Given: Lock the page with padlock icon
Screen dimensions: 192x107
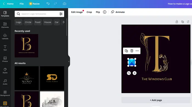Looking at the screenshot, I should [177, 22].
